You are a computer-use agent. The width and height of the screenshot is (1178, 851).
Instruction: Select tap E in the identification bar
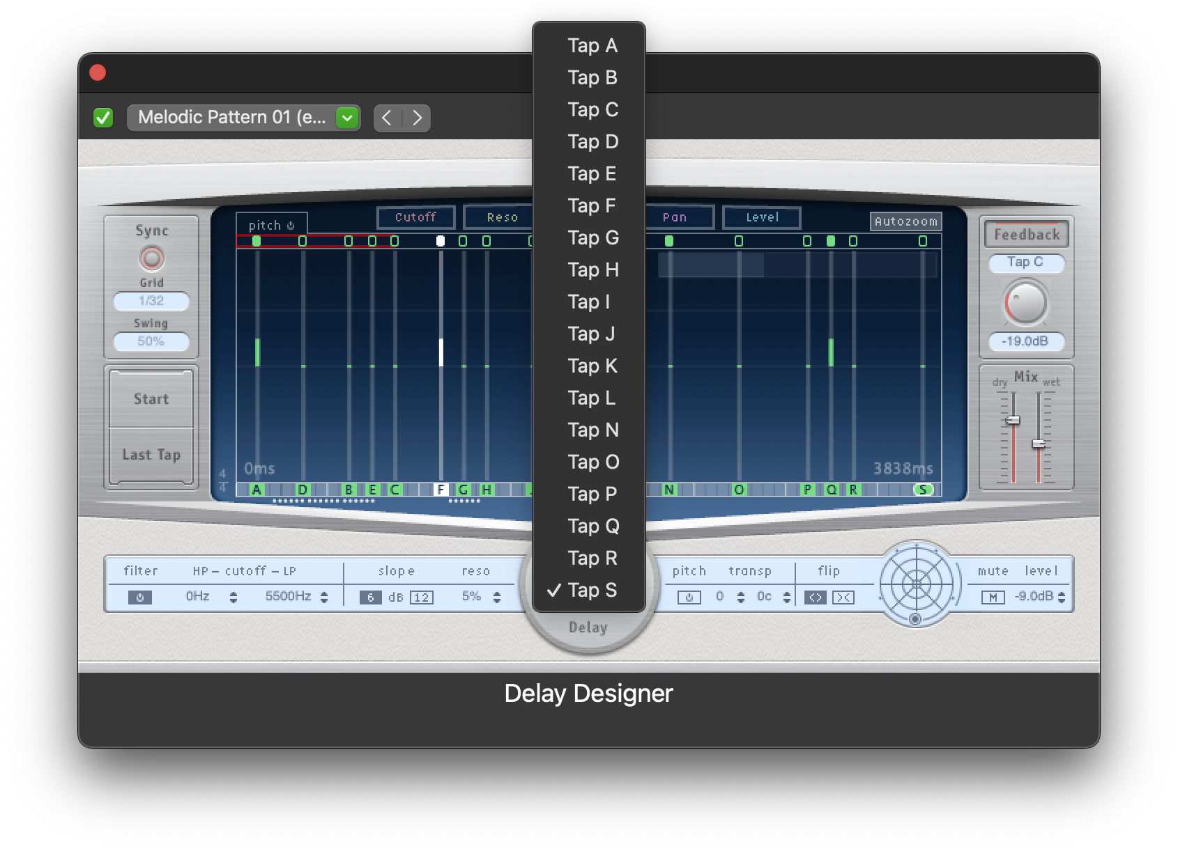click(372, 490)
